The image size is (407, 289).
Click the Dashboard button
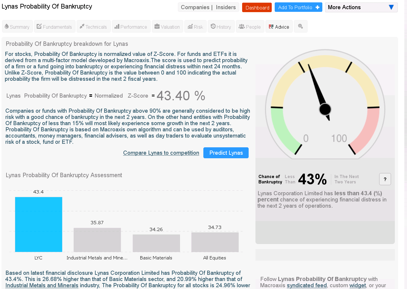[x=257, y=7]
